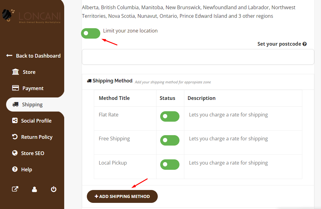Image resolution: width=321 pixels, height=209 pixels.
Task: Go Back to Dashboard
Action: [33, 56]
